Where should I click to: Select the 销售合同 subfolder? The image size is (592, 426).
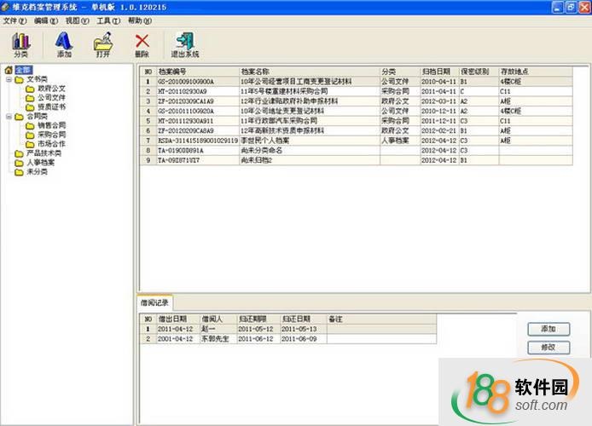pos(51,125)
